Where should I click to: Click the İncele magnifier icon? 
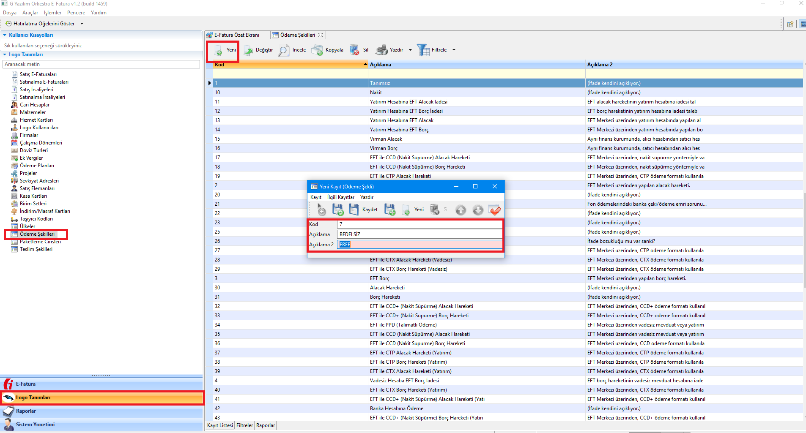pos(284,50)
